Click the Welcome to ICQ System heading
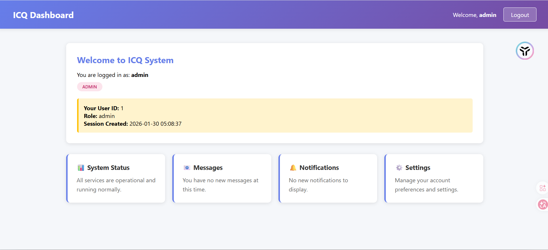Viewport: 548px width, 250px height. [x=125, y=60]
